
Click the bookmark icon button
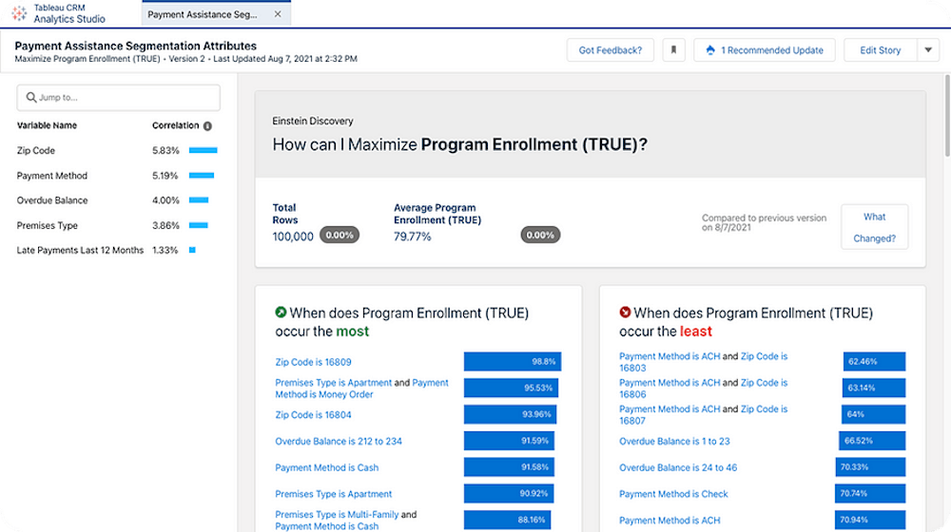pos(673,50)
